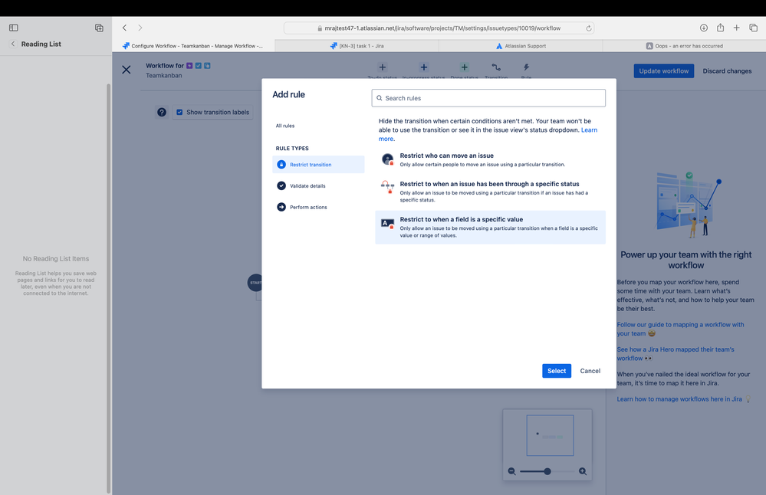This screenshot has width=766, height=495.
Task: Click the Search rules input field
Action: click(x=490, y=98)
